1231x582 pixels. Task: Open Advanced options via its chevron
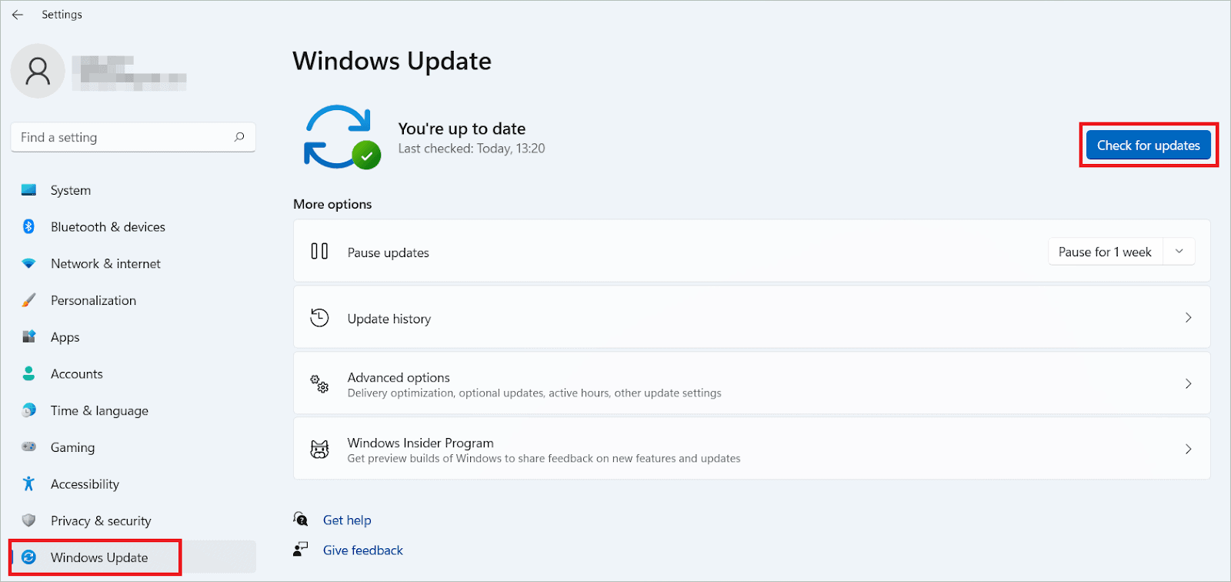pos(1189,383)
